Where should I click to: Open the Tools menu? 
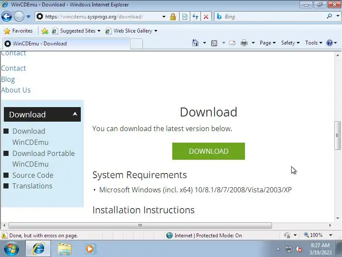(314, 43)
